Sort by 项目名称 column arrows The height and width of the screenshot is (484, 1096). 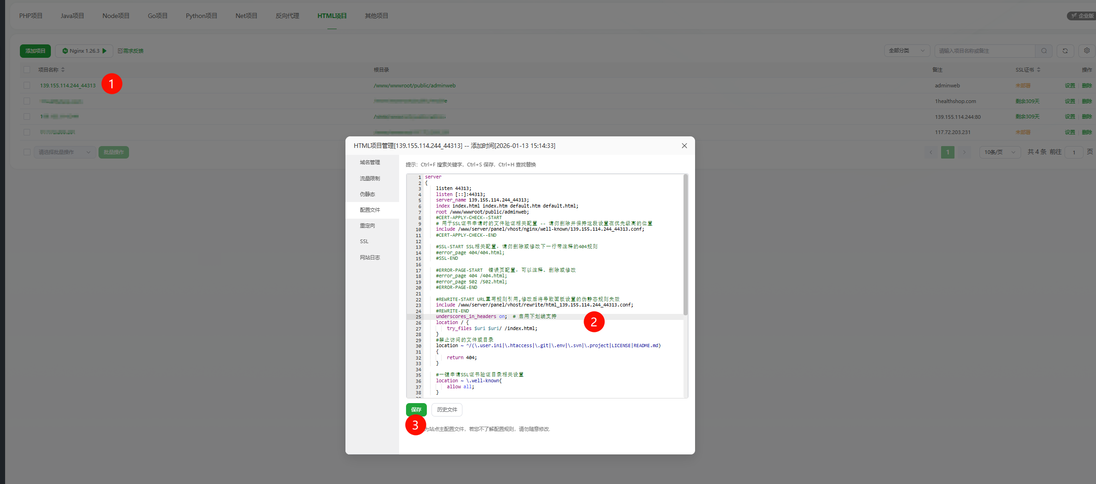coord(63,70)
